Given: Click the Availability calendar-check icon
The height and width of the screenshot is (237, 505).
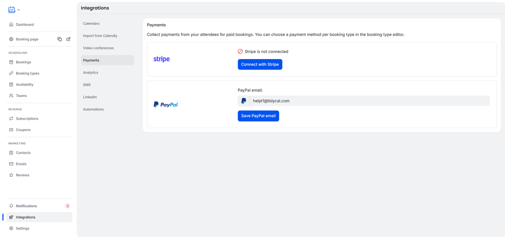Looking at the screenshot, I should point(11,84).
